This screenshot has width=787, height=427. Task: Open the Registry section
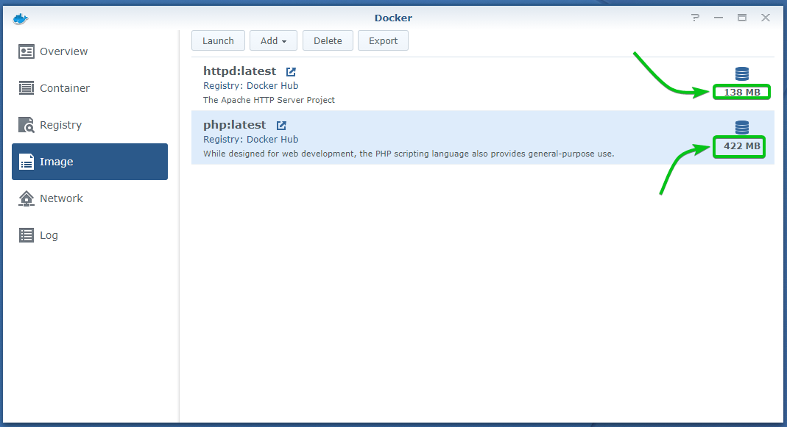point(90,125)
